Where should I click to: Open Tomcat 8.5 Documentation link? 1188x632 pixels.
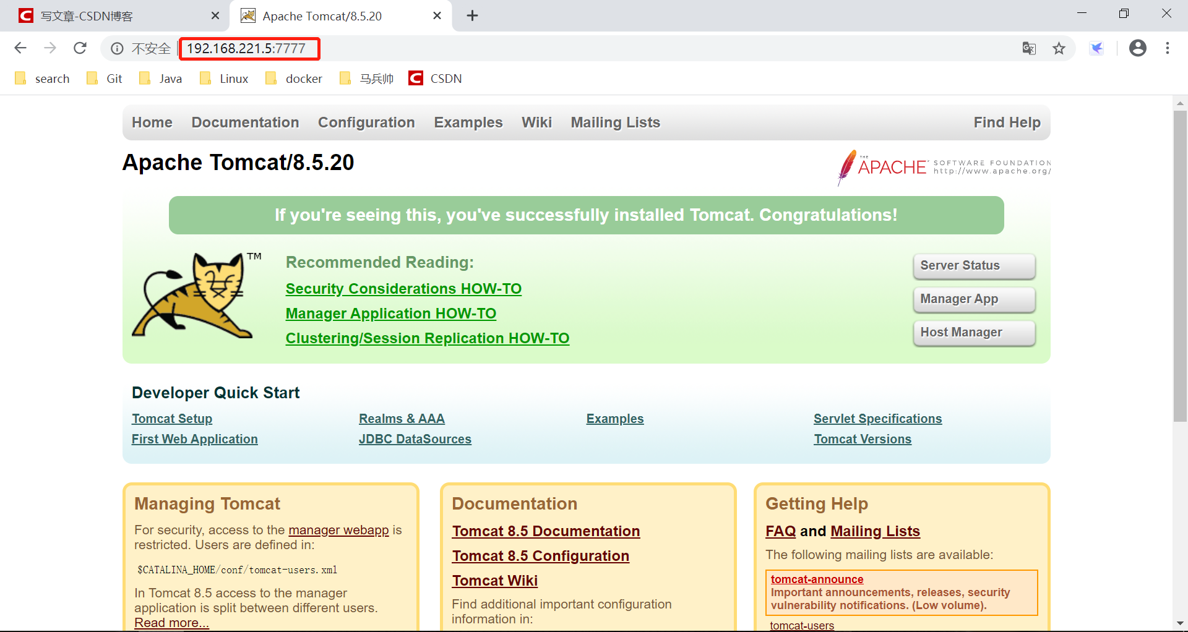point(546,531)
